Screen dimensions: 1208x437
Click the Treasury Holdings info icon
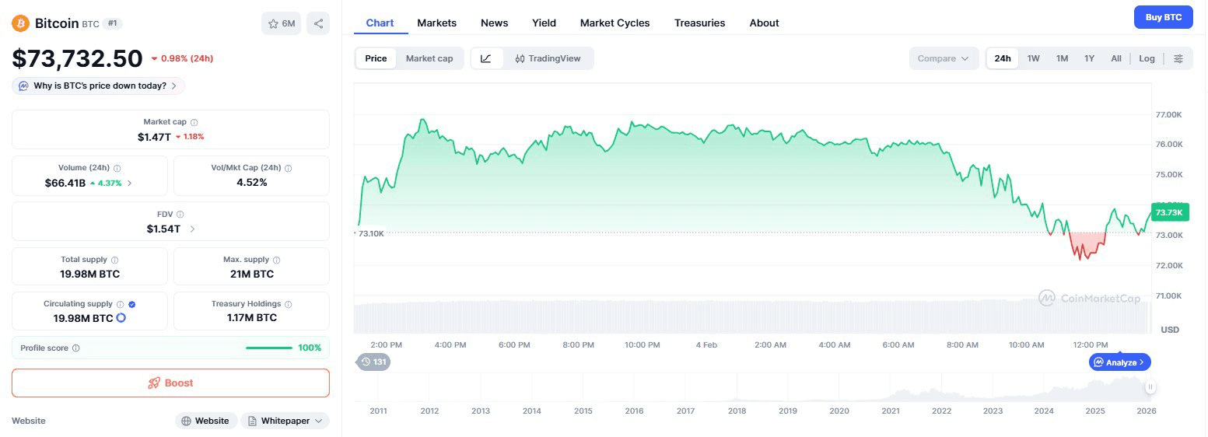pyautogui.click(x=289, y=304)
